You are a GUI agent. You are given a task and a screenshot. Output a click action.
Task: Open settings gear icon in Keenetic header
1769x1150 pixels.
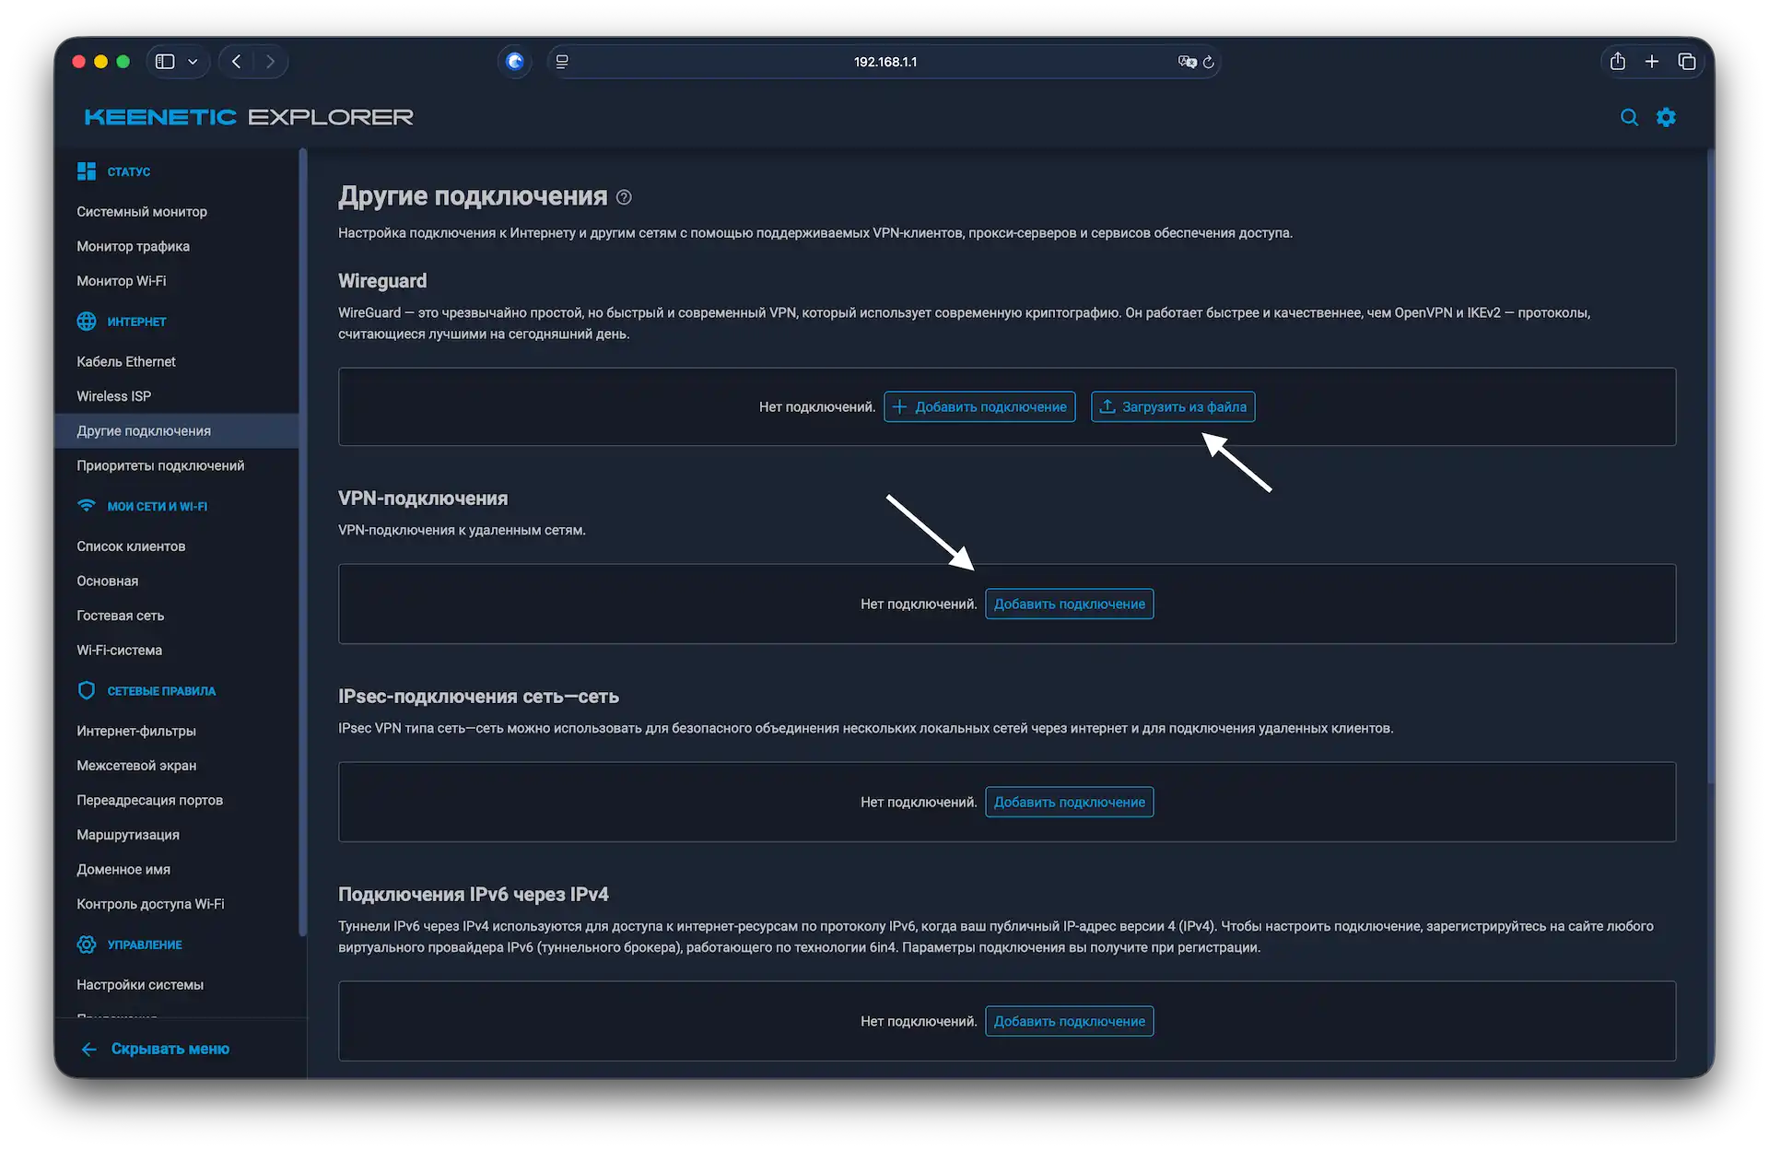coord(1666,117)
